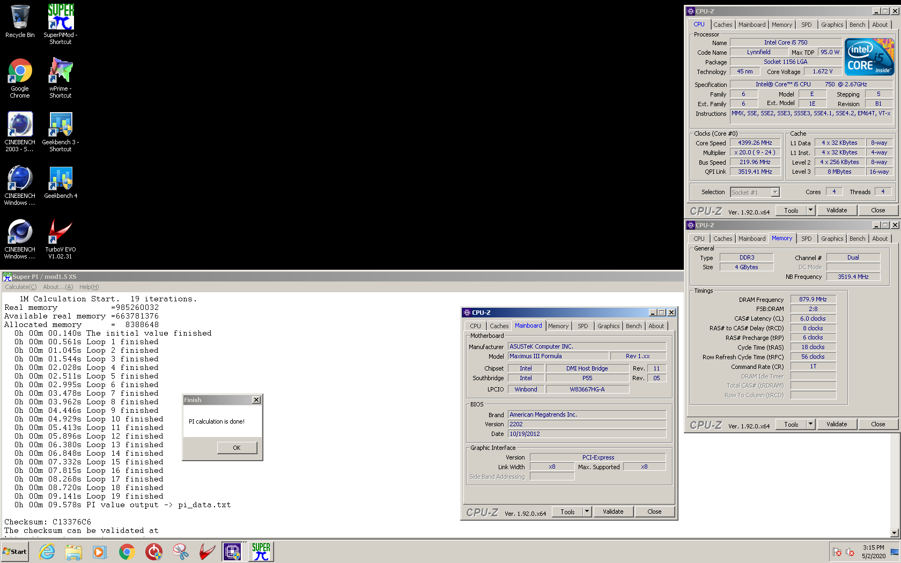Click the BIOS version 2202 field
Image resolution: width=901 pixels, height=563 pixels.
click(x=587, y=424)
